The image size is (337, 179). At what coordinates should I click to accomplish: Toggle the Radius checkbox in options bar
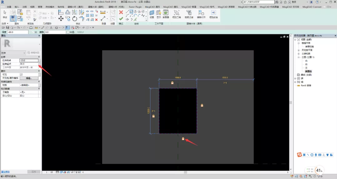pos(68,32)
